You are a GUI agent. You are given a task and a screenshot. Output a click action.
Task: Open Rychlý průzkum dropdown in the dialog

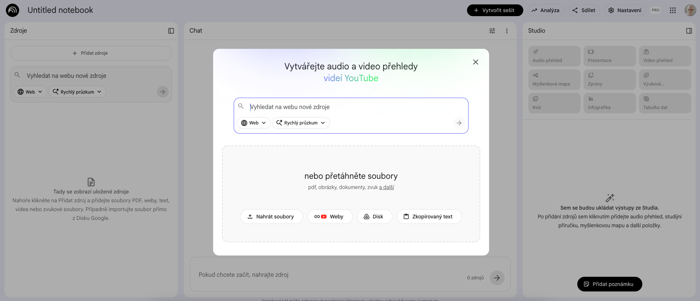pyautogui.click(x=301, y=123)
